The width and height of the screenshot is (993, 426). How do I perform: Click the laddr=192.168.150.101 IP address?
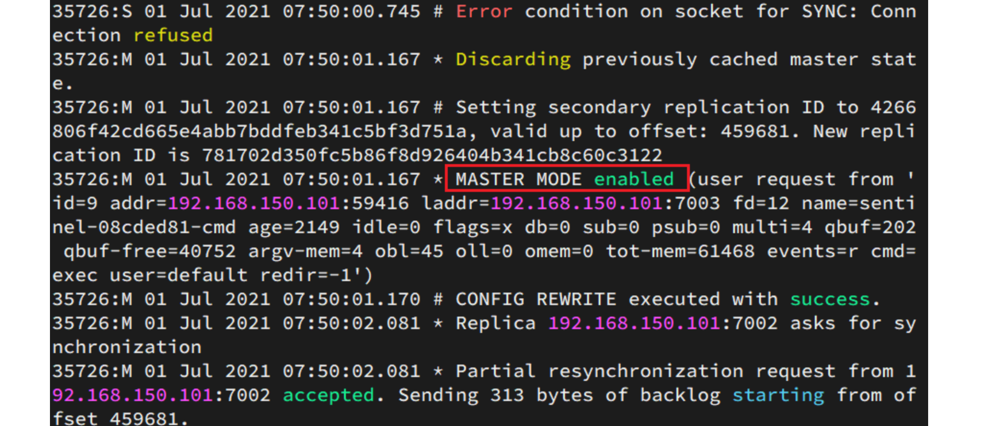point(576,203)
